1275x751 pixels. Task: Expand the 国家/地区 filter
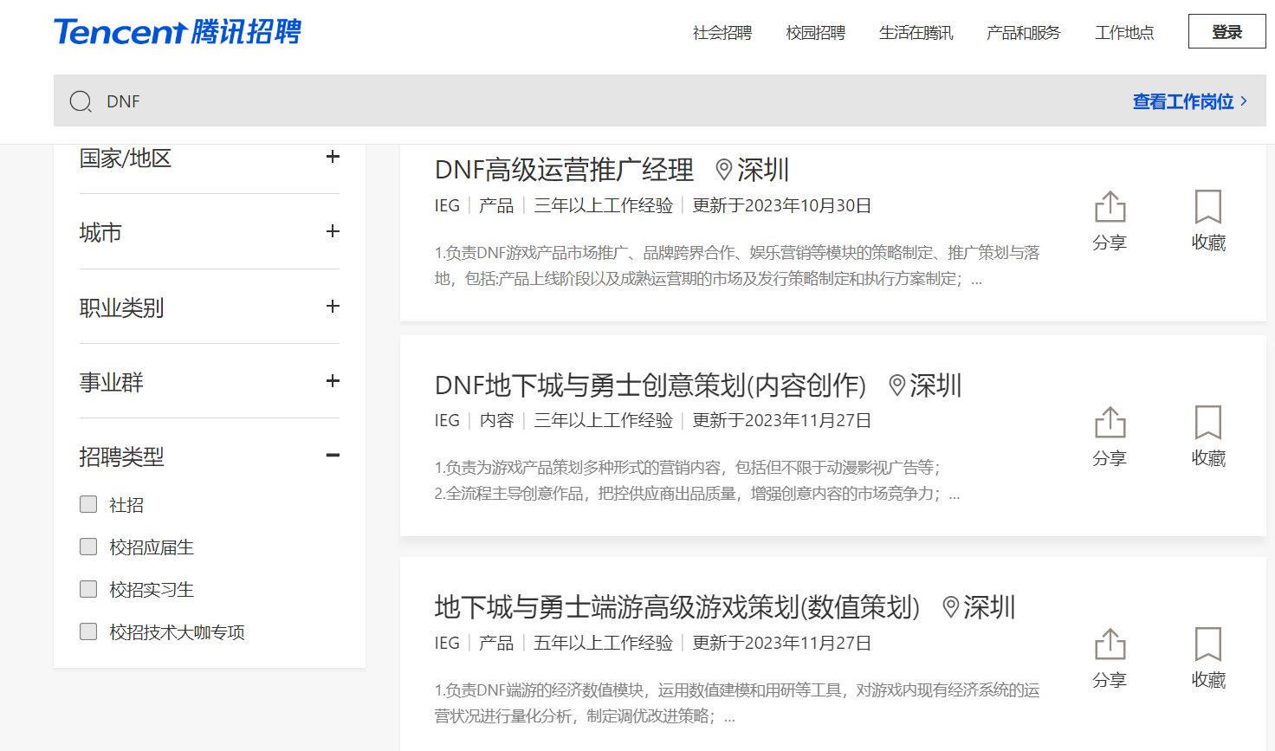pyautogui.click(x=333, y=157)
